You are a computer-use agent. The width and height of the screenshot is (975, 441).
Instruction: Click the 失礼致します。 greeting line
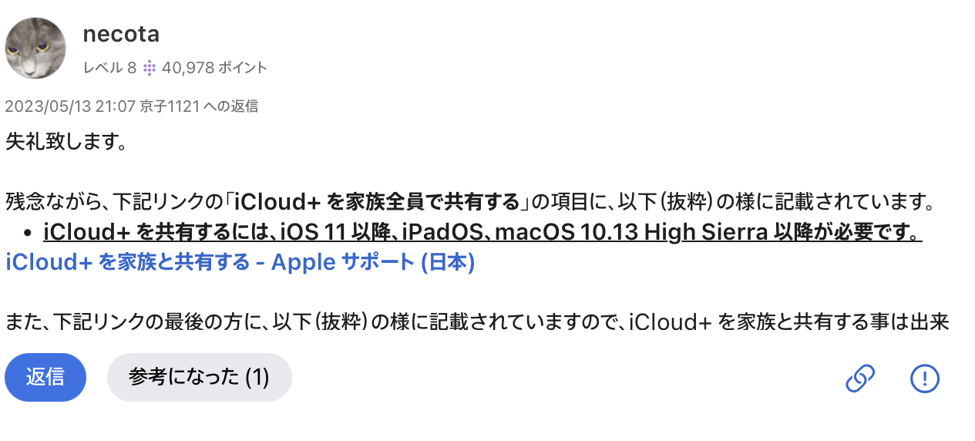tap(65, 142)
